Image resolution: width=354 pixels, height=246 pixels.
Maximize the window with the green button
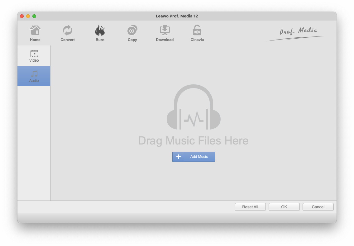coord(34,16)
